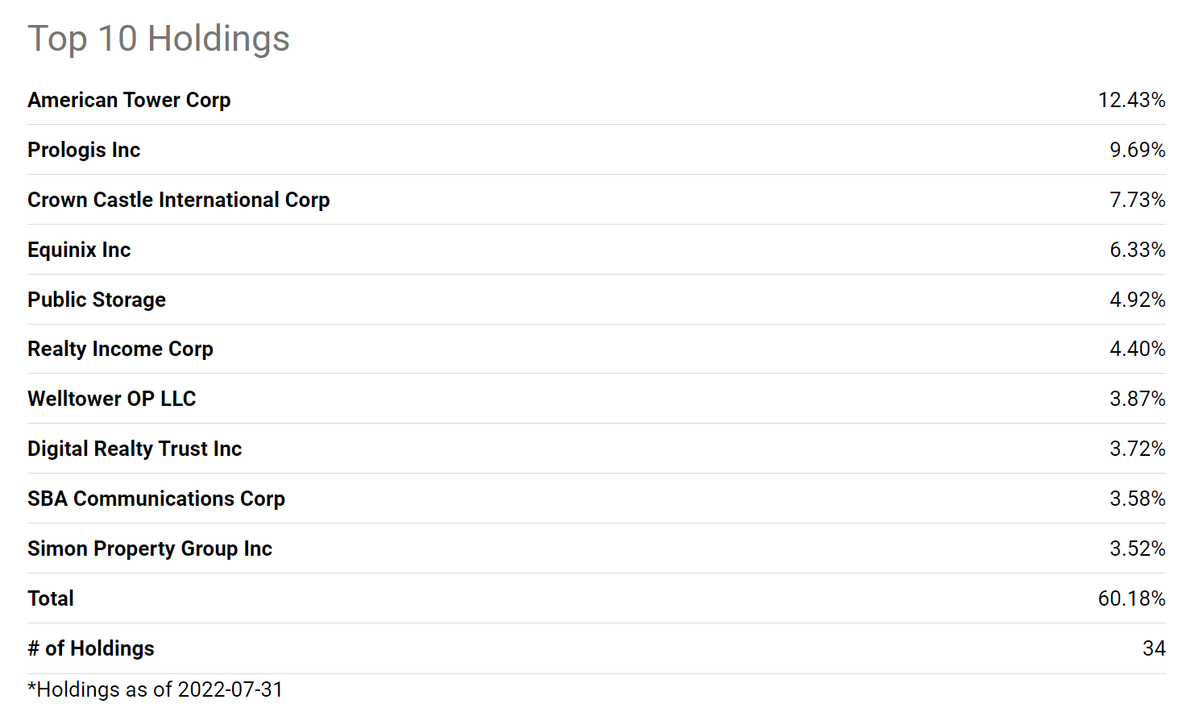Click the holdings count value 34
This screenshot has height=712, width=1191.
click(1154, 648)
